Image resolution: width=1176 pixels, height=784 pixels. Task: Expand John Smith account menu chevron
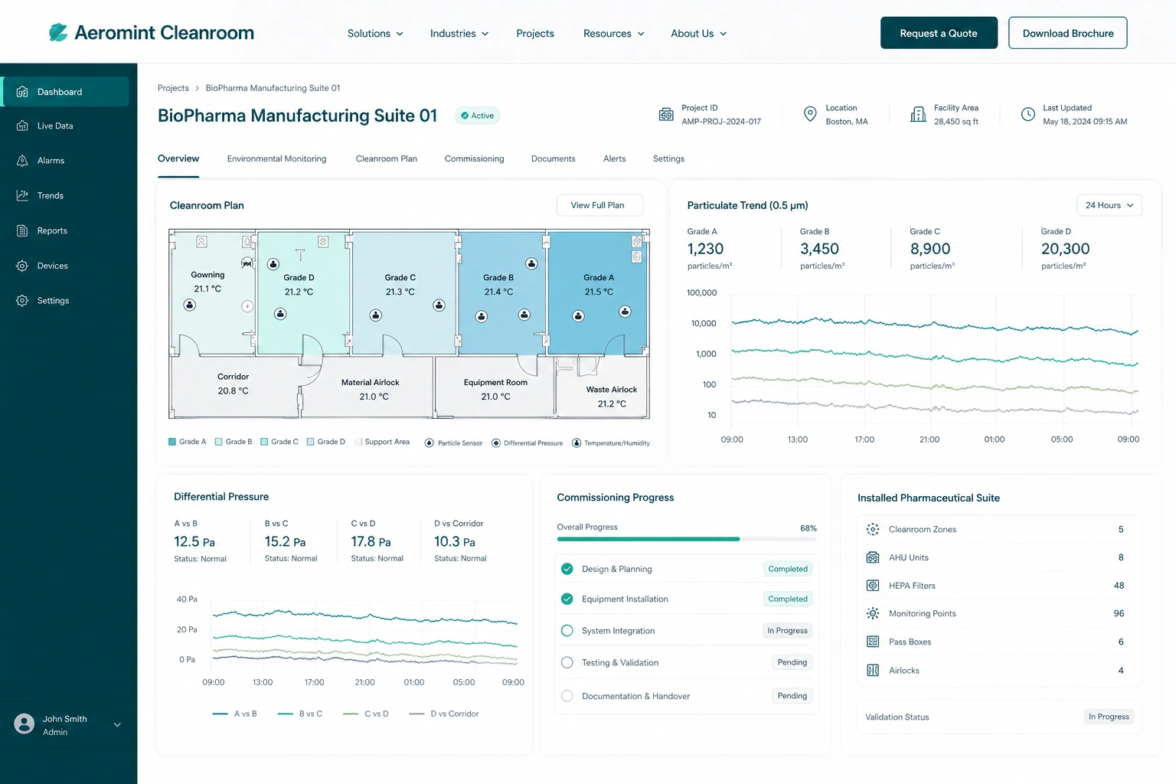point(117,725)
